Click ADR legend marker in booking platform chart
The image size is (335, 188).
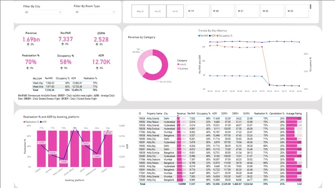coord(41,122)
